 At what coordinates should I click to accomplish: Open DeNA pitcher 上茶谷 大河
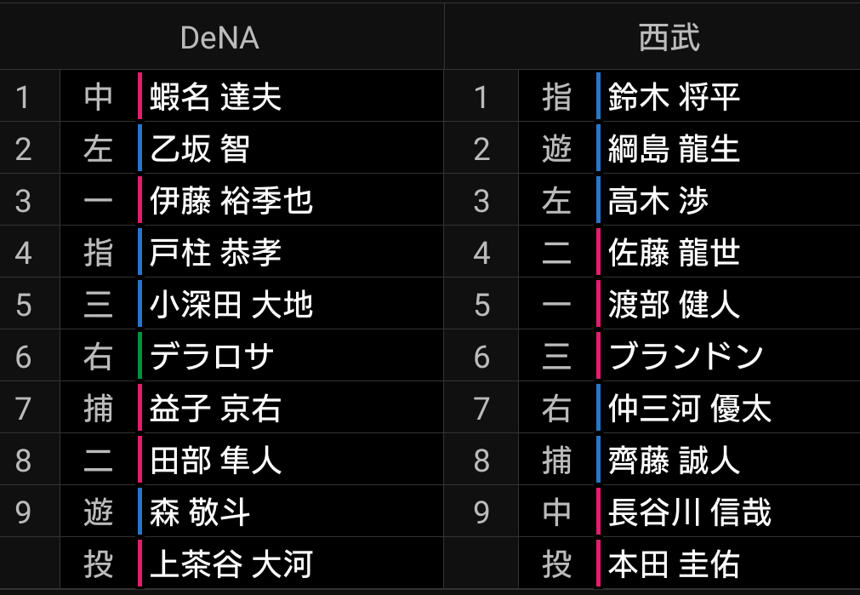pyautogui.click(x=231, y=564)
